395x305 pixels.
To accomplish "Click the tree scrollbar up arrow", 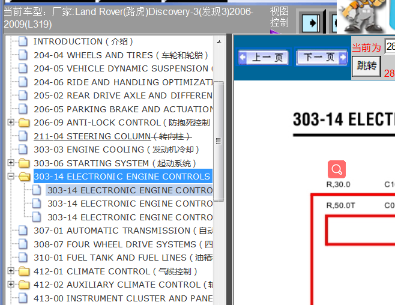I will [219, 42].
